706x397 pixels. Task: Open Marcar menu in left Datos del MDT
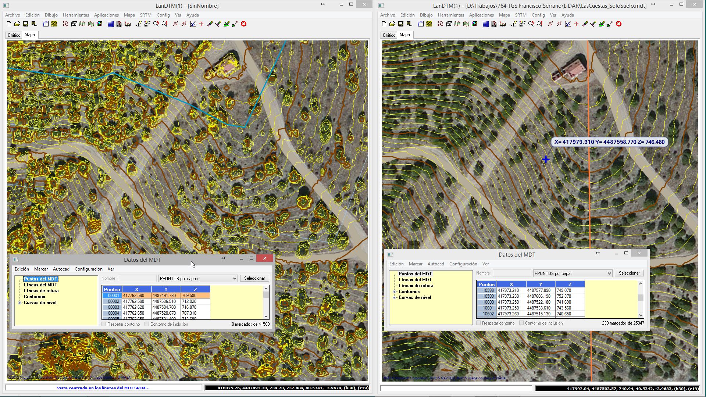tap(41, 269)
